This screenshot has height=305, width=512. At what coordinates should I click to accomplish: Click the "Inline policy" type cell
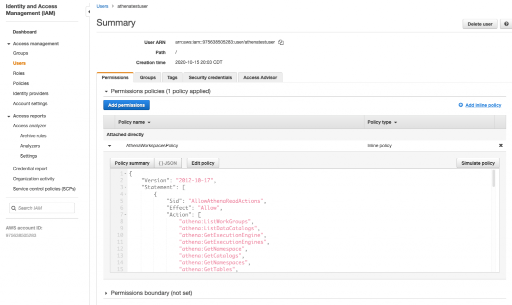379,146
